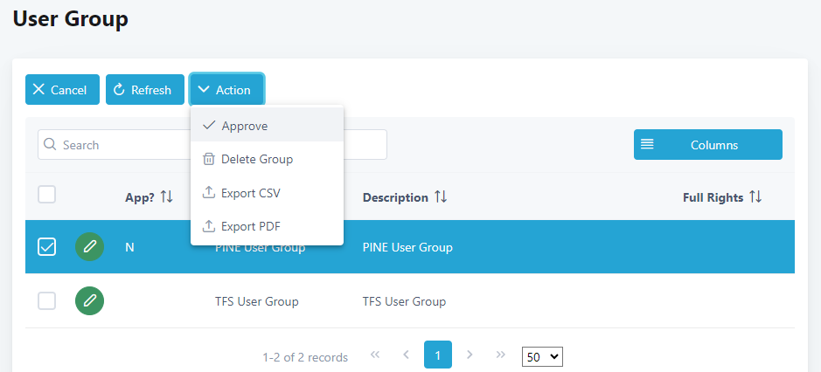The image size is (821, 372).
Task: Choose Approve from the Action menu
Action: click(267, 126)
